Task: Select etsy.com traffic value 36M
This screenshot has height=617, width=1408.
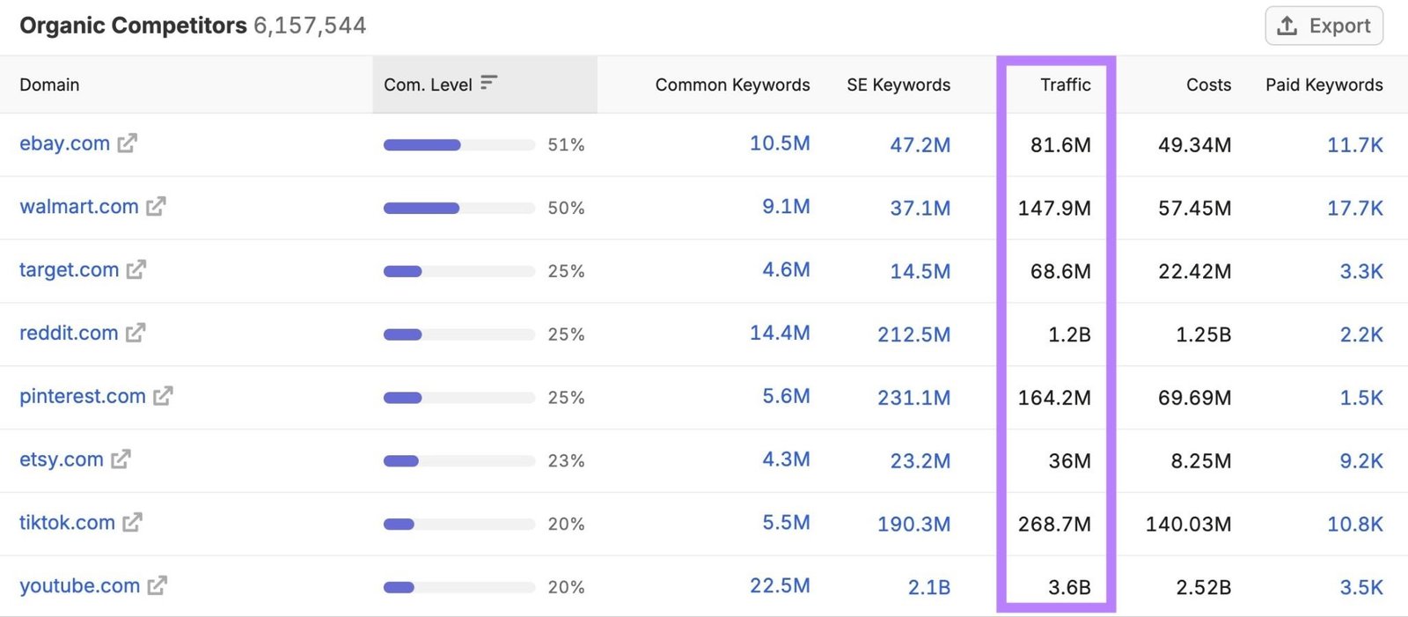Action: (x=1069, y=461)
